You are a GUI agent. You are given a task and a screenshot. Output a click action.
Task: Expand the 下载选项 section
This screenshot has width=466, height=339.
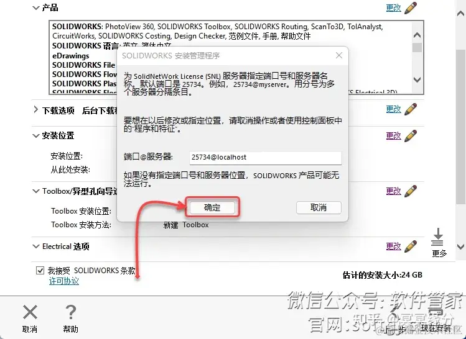coord(36,110)
